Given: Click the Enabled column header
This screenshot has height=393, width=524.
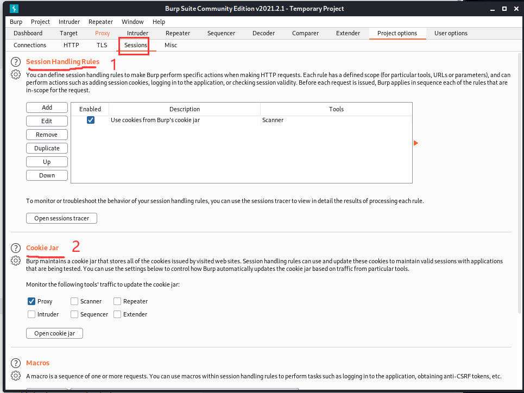Looking at the screenshot, I should coord(90,109).
